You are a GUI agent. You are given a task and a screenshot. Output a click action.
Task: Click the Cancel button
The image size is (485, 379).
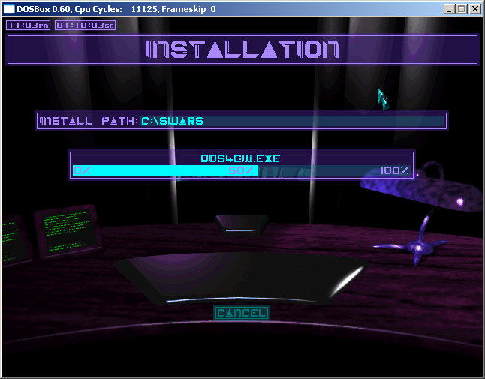tap(241, 313)
